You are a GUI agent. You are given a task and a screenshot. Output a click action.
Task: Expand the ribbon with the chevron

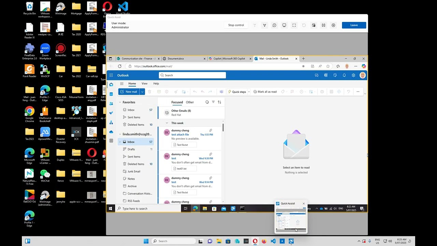[365, 94]
